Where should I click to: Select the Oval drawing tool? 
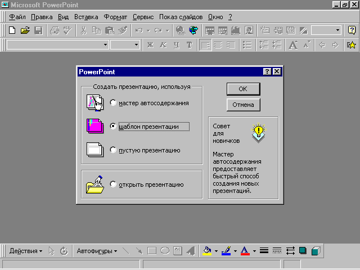pyautogui.click(x=165, y=251)
